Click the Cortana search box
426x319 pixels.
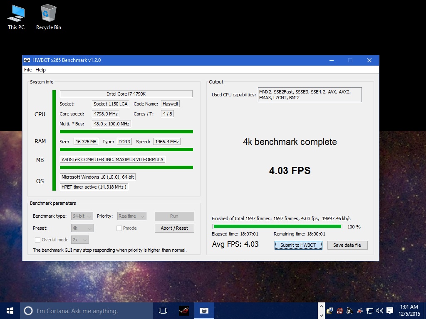(87, 311)
